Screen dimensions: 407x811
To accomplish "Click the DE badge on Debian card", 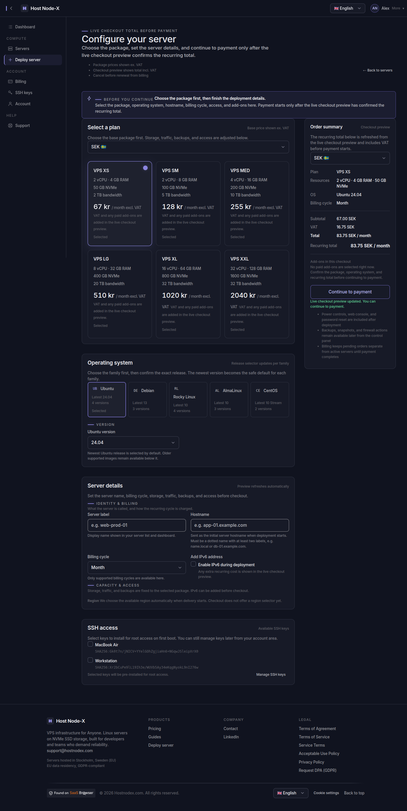I will click(x=136, y=391).
